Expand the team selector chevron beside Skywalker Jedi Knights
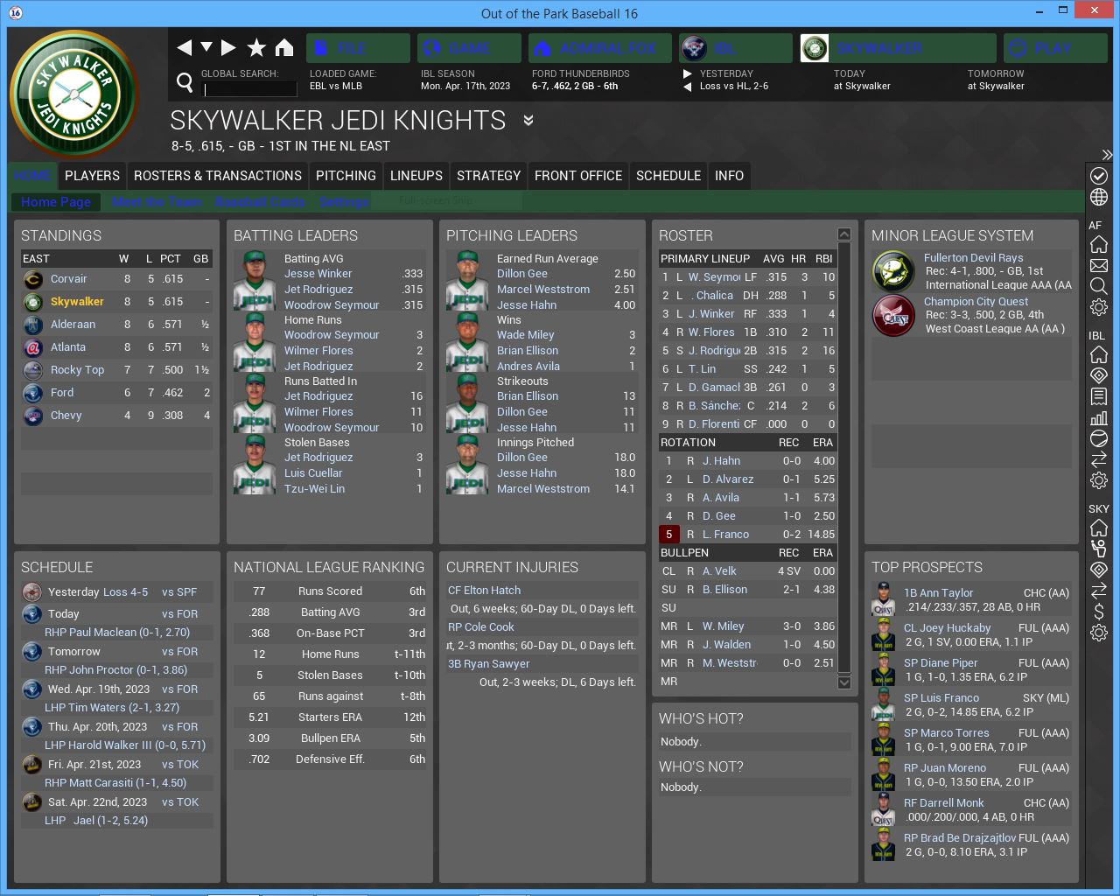Viewport: 1120px width, 896px height. pos(528,121)
